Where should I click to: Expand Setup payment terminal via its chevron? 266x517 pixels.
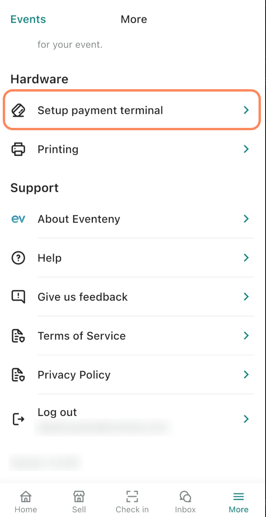(246, 110)
